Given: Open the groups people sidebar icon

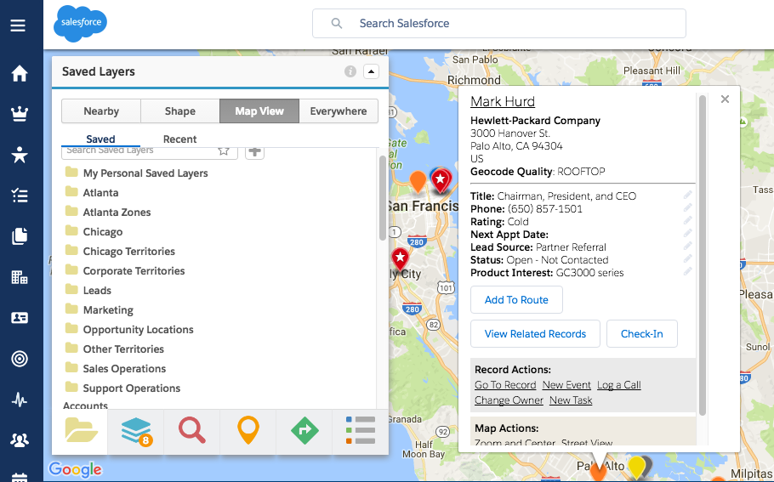Looking at the screenshot, I should tap(20, 440).
